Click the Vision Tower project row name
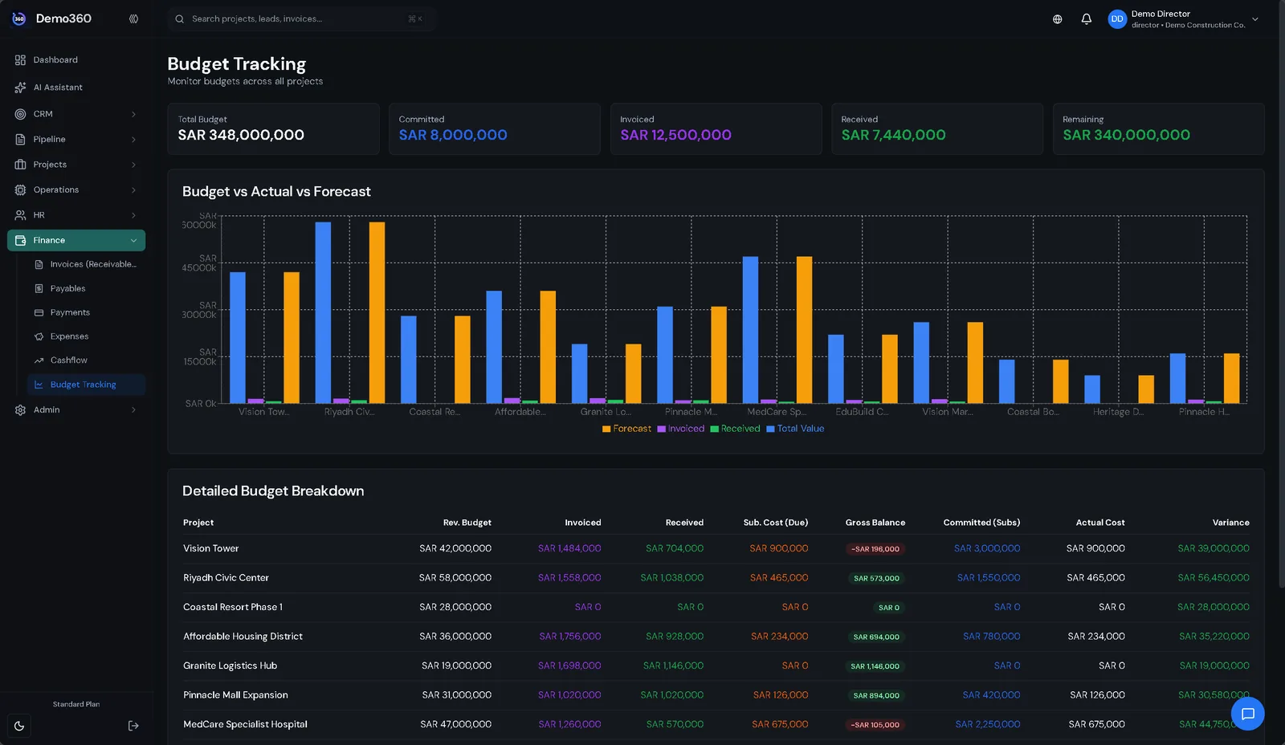 tap(210, 548)
